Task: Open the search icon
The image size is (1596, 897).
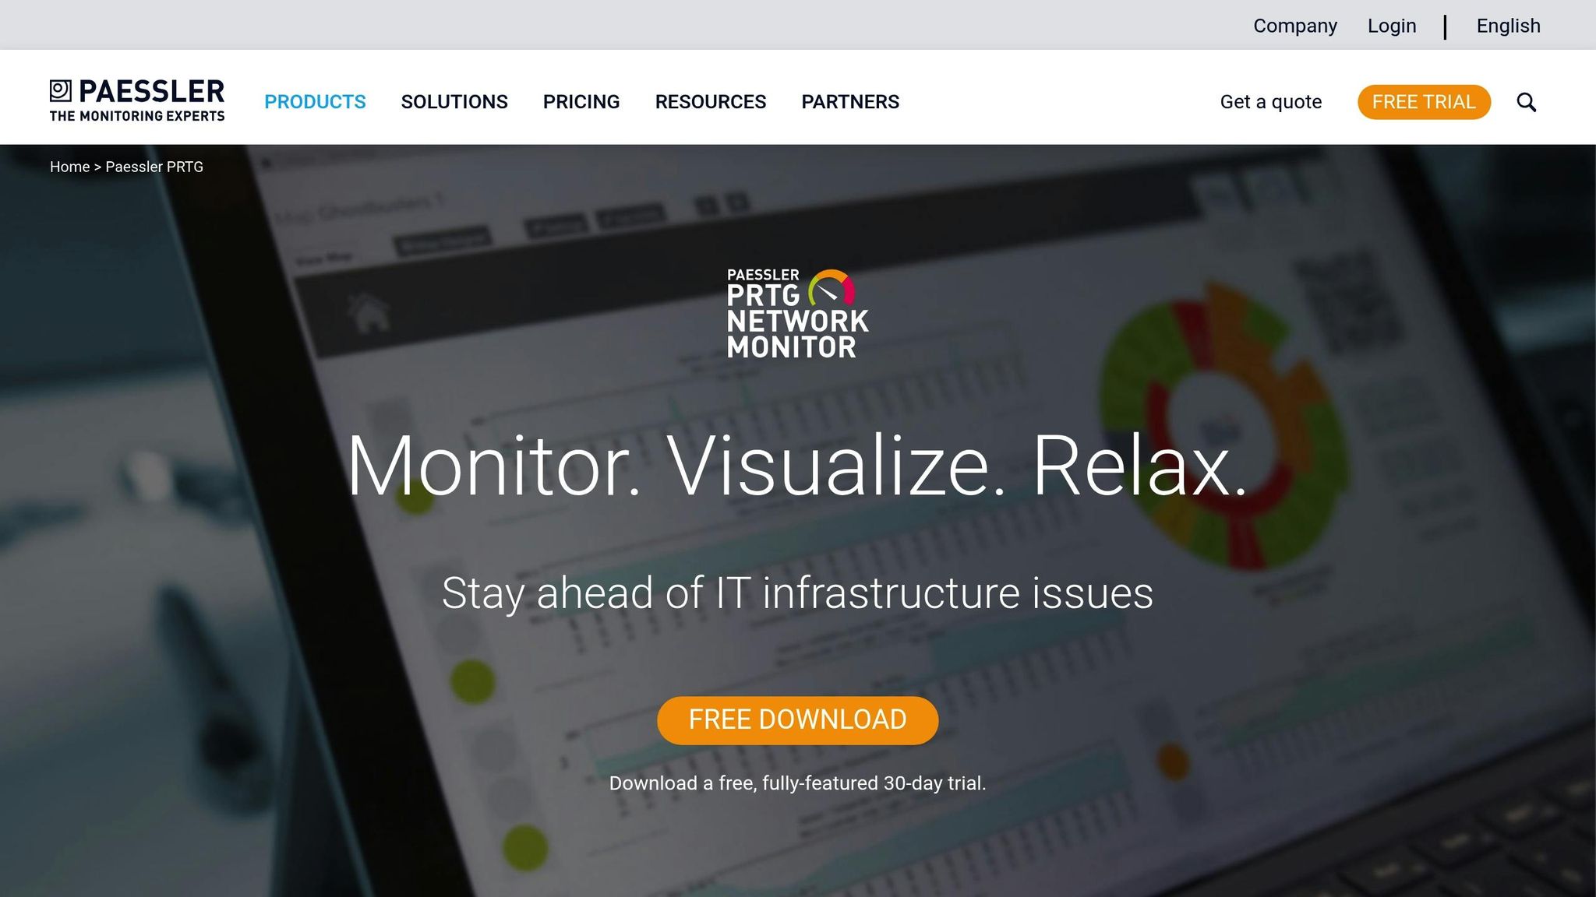Action: [1527, 101]
